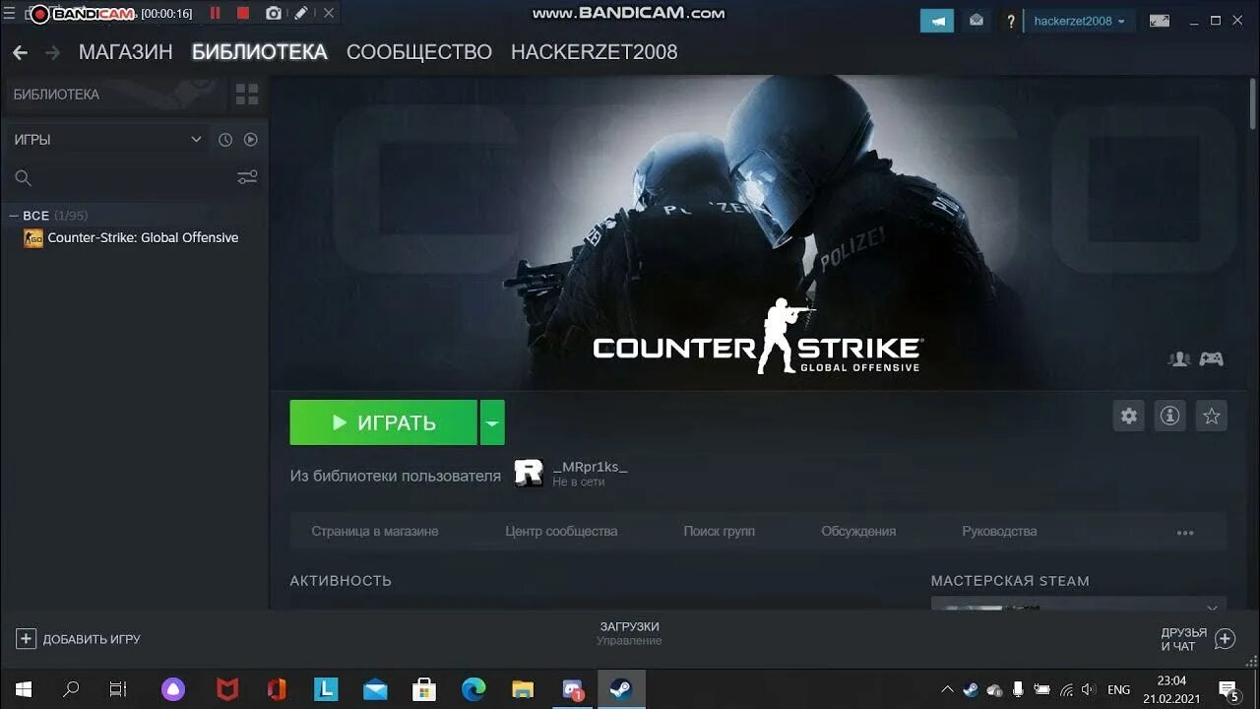Open the МАГАЗИН tab

(x=126, y=52)
